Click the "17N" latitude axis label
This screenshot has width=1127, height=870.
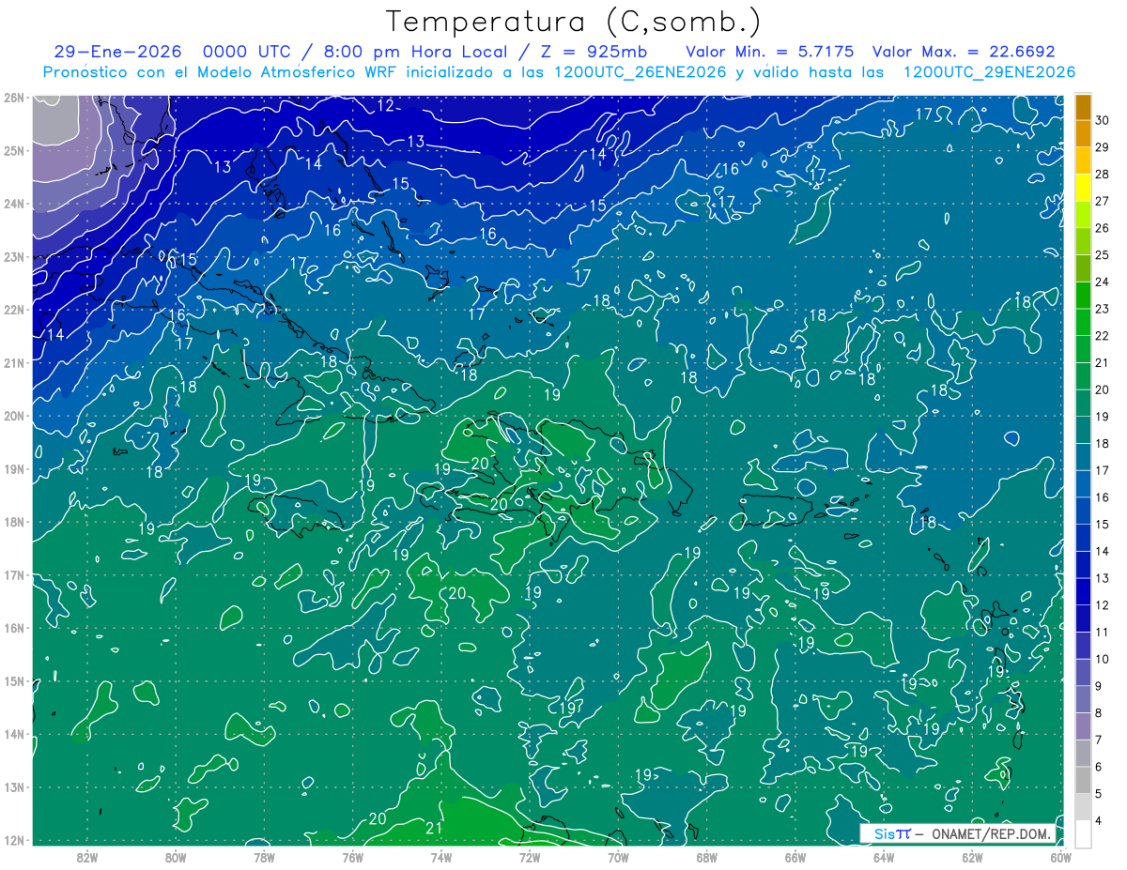[13, 574]
